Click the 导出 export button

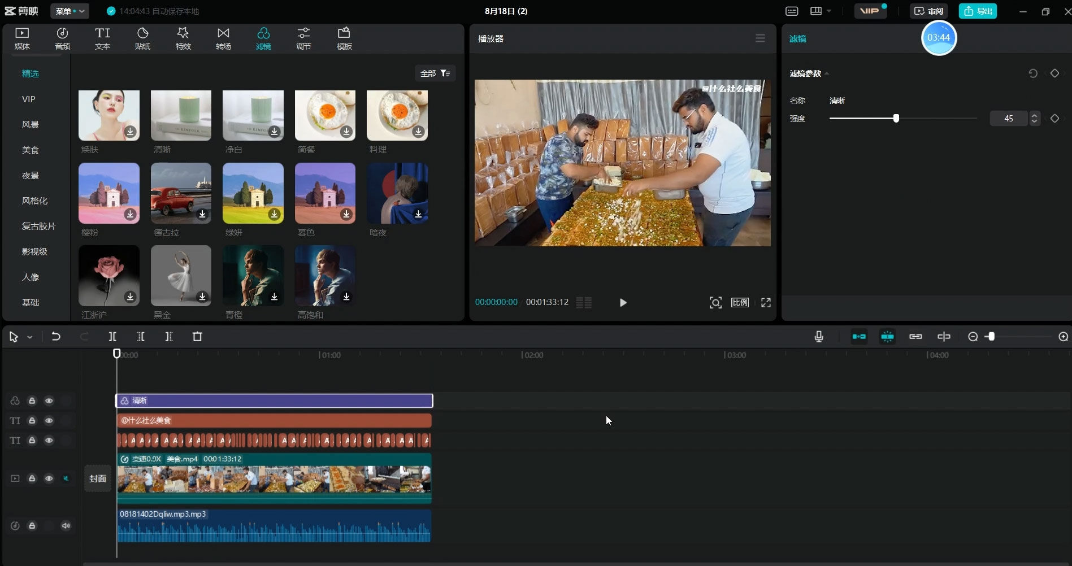tap(978, 11)
